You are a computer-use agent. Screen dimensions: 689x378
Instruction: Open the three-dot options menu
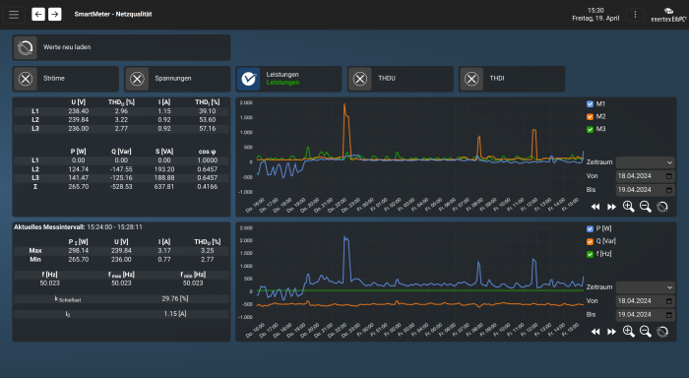(x=635, y=15)
